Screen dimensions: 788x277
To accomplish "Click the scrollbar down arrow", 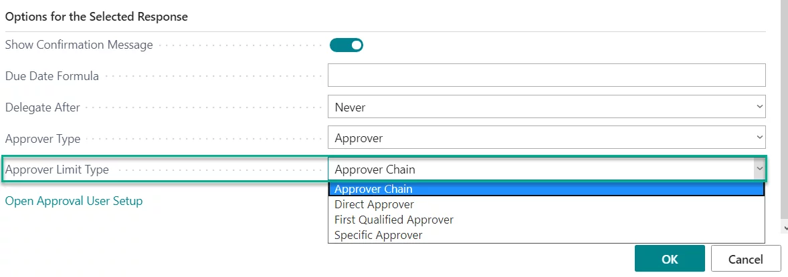I will click(784, 228).
